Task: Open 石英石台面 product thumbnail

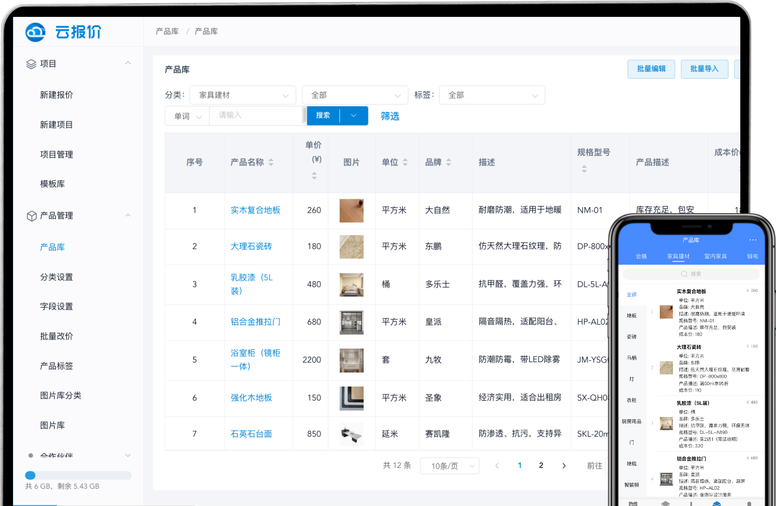Action: (x=351, y=434)
